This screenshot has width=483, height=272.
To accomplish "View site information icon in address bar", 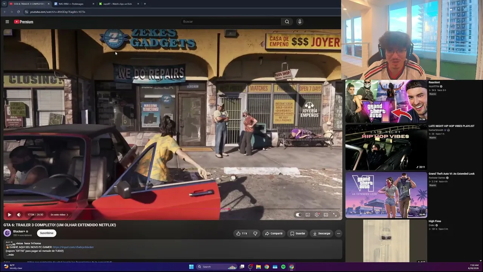I will pos(26,12).
